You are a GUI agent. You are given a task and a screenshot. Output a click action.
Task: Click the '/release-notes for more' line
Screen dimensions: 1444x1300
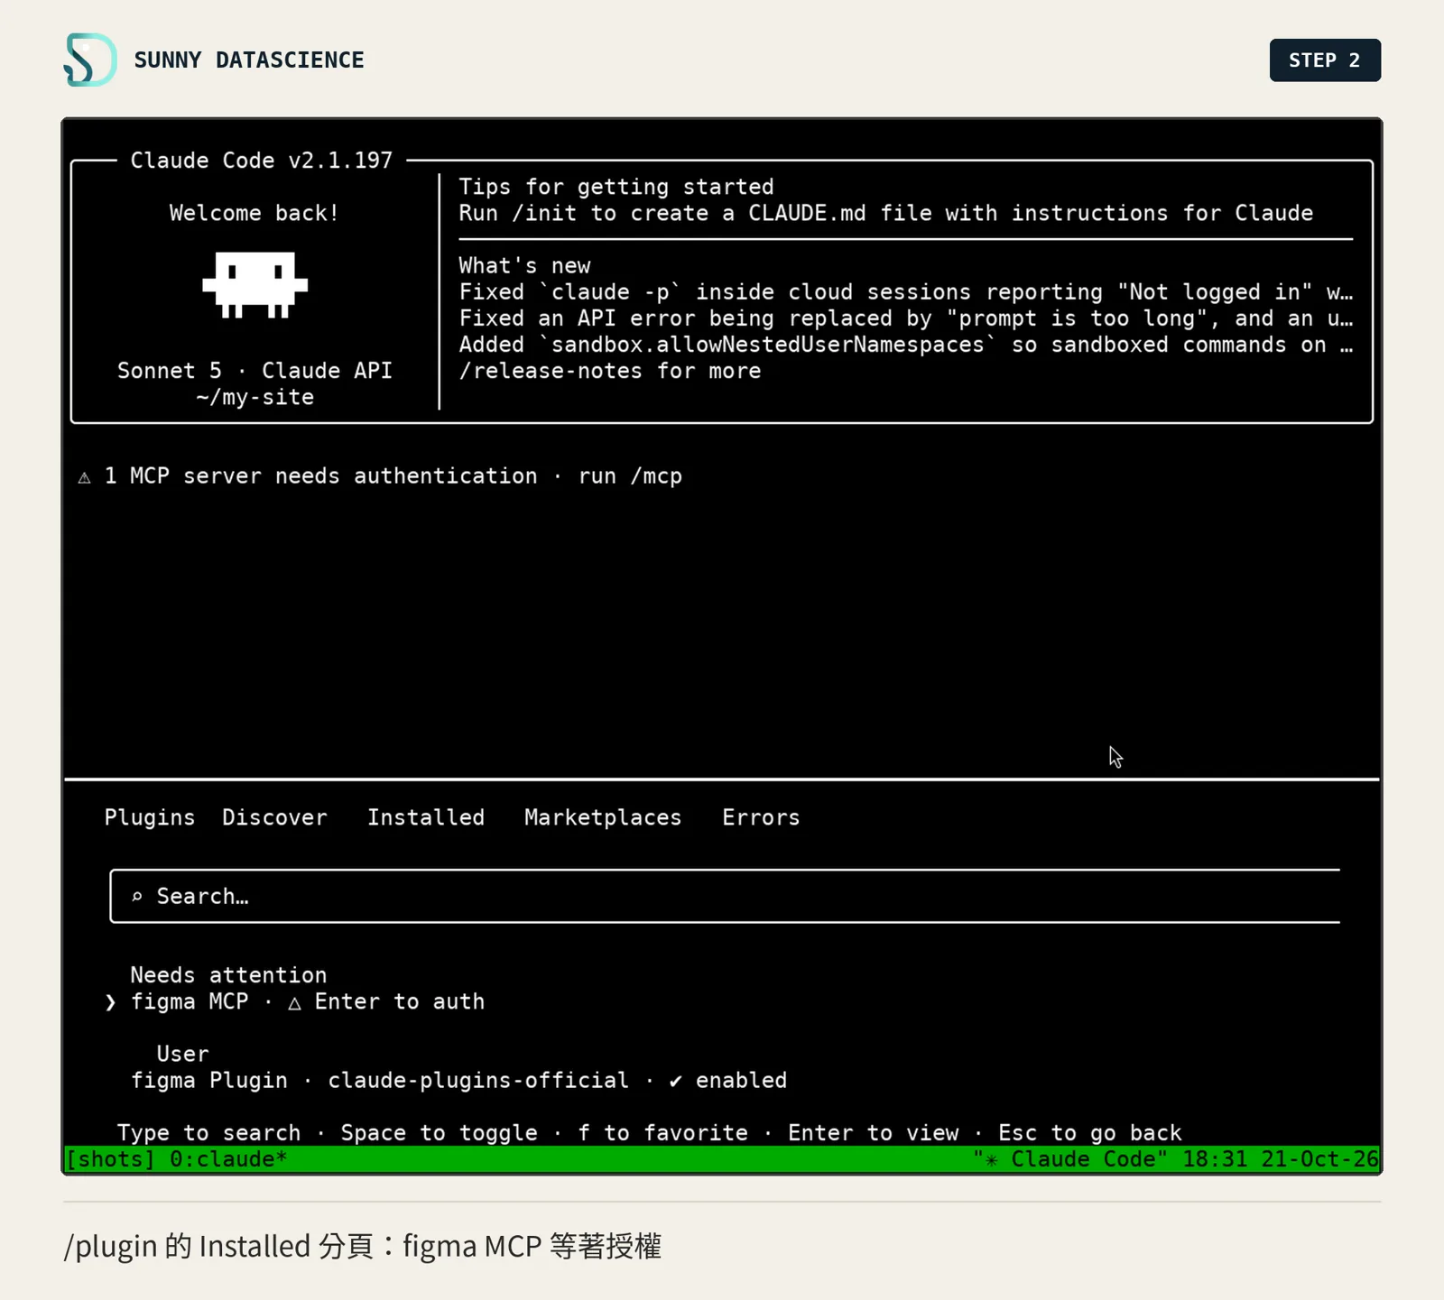pyautogui.click(x=610, y=371)
